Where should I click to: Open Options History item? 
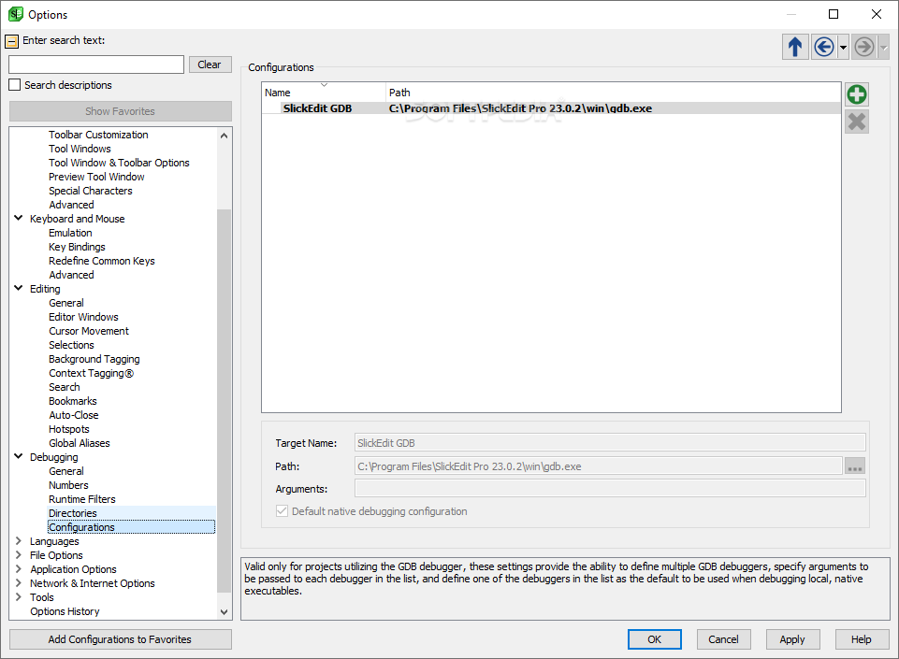pyautogui.click(x=65, y=611)
